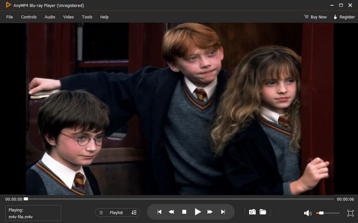Click the elapsed time 00:00:00
Viewport: 358px width, 223px height.
click(x=14, y=199)
